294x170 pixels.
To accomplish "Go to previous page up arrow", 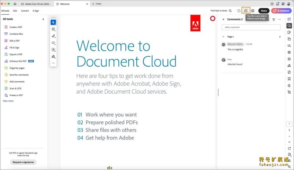I will 289,136.
